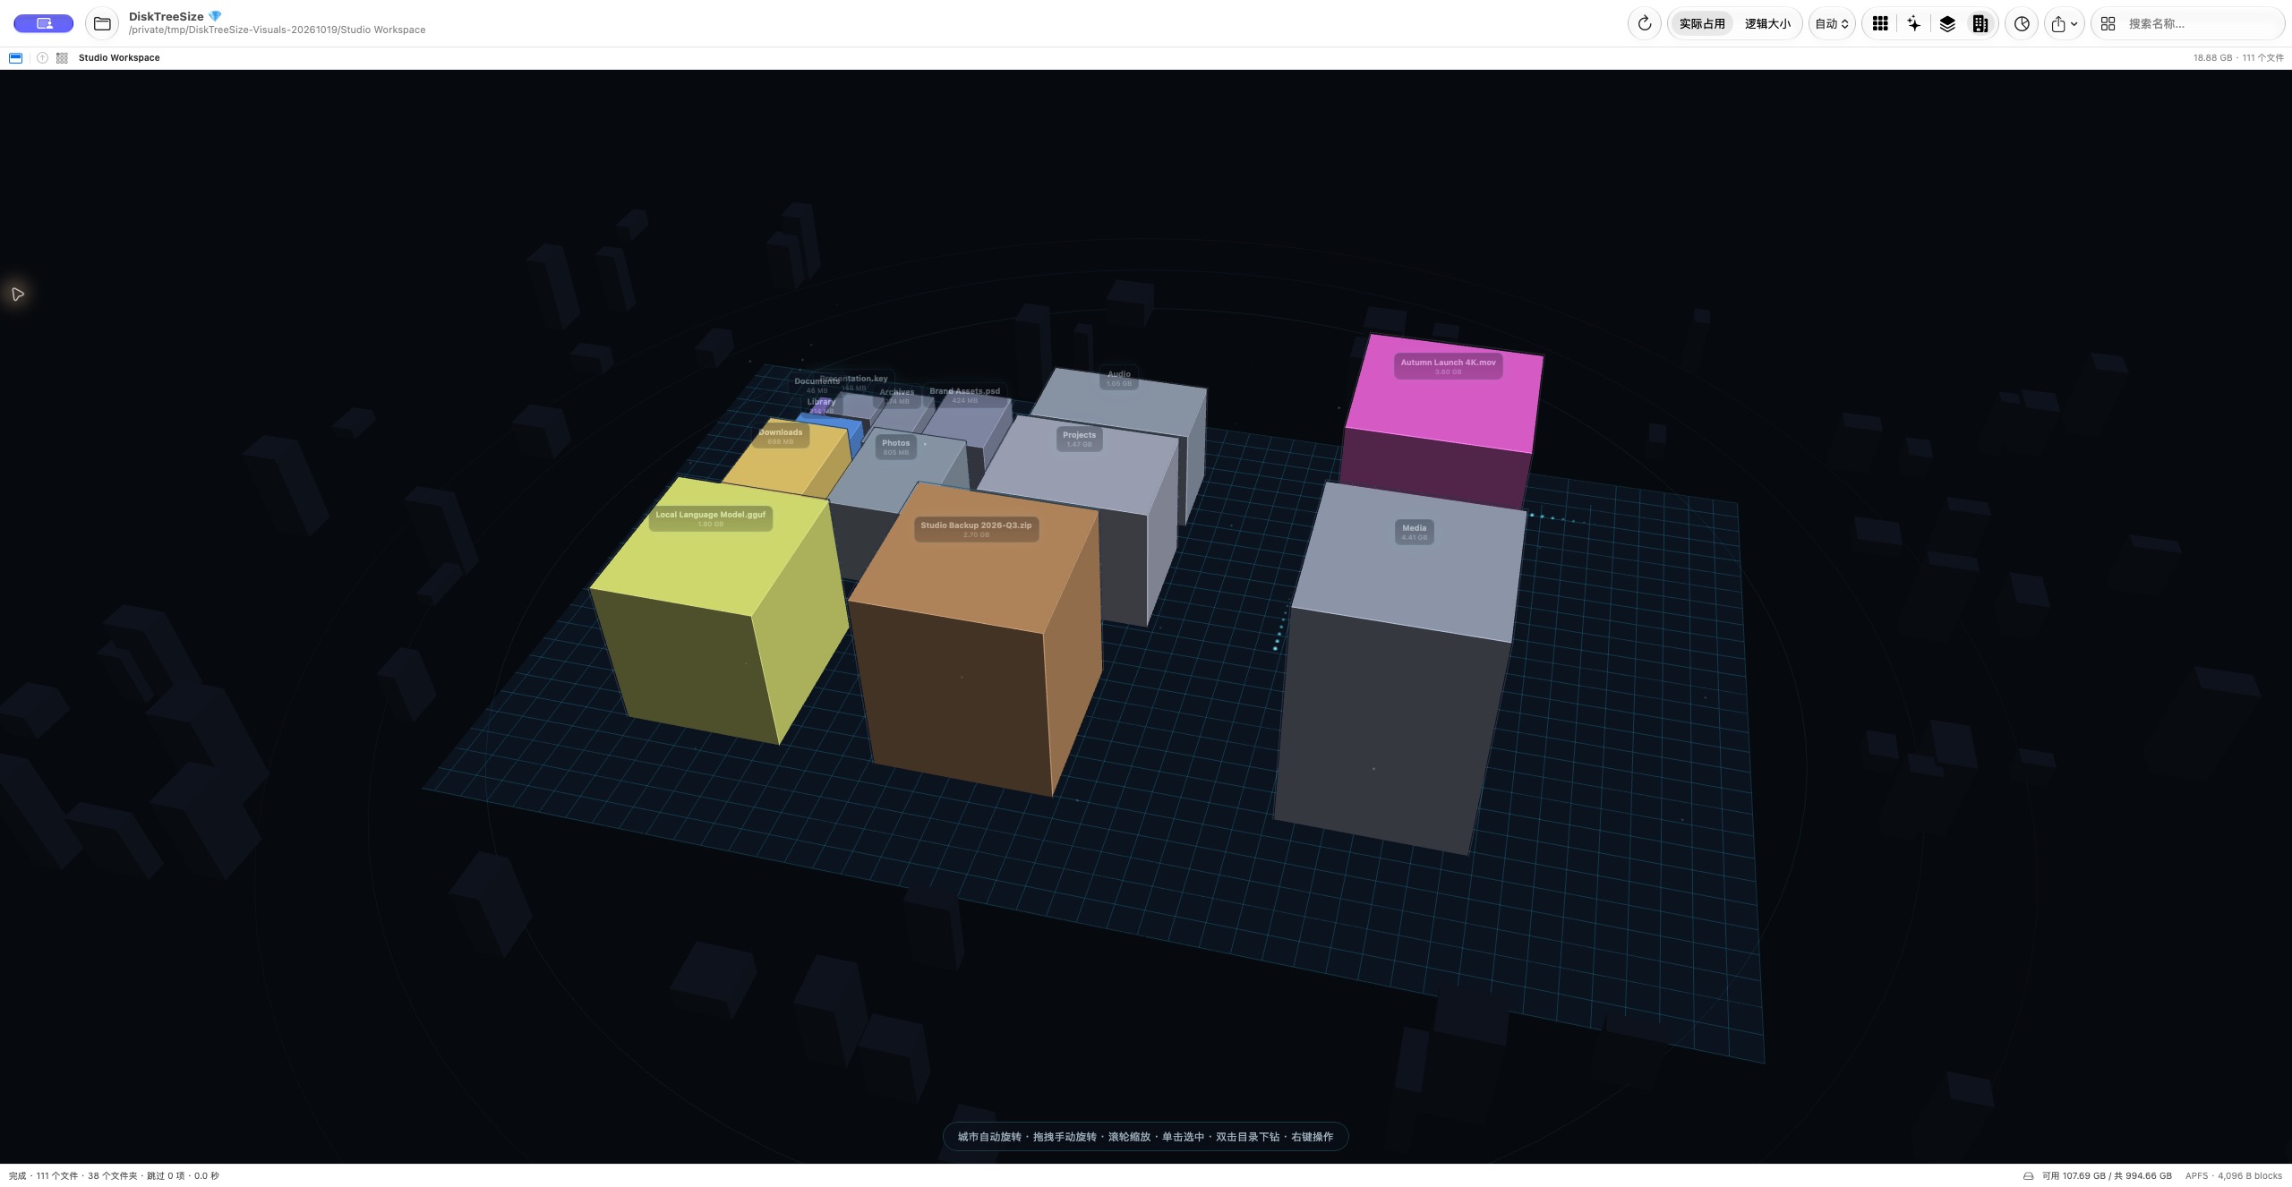Open the folder chooser icon
Screen dimensions: 2292x1187
(102, 23)
